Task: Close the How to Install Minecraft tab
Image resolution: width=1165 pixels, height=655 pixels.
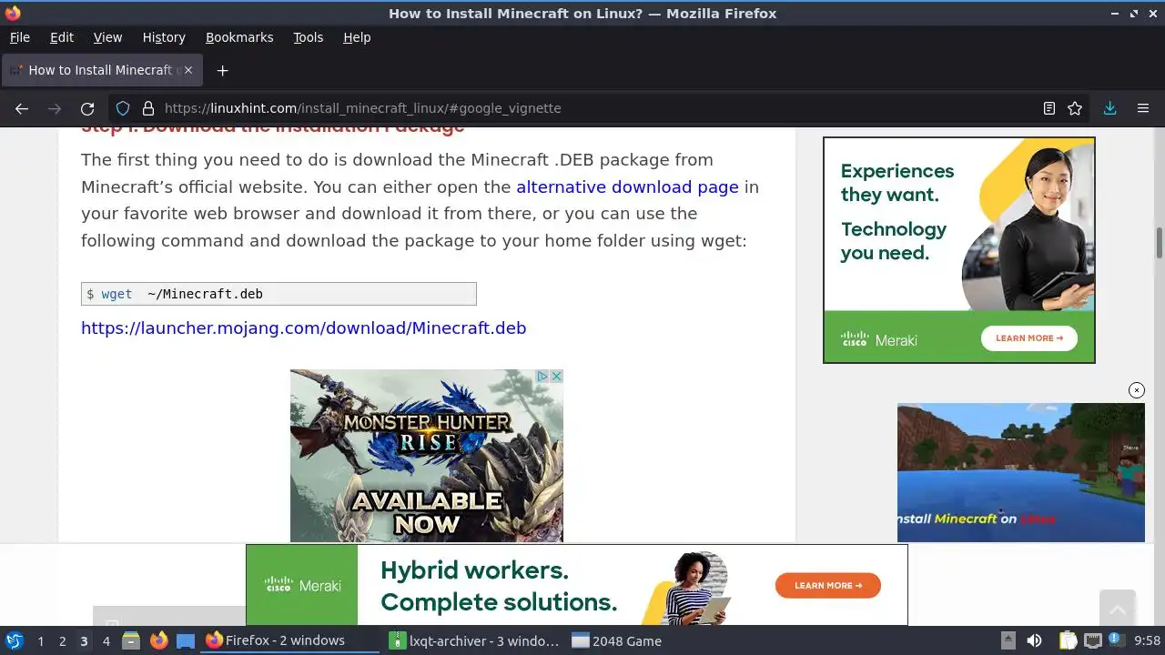Action: [x=187, y=70]
